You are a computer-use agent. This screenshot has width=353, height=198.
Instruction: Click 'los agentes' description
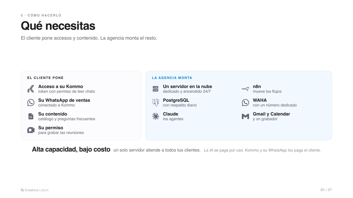[173, 119]
